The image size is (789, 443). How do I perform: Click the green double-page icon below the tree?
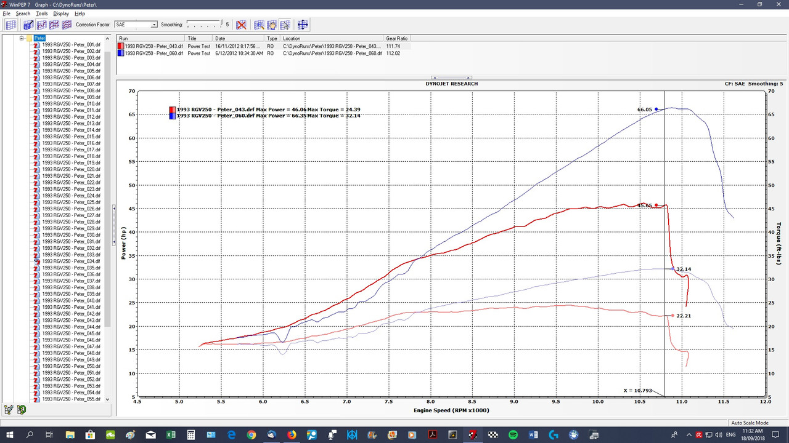[22, 409]
